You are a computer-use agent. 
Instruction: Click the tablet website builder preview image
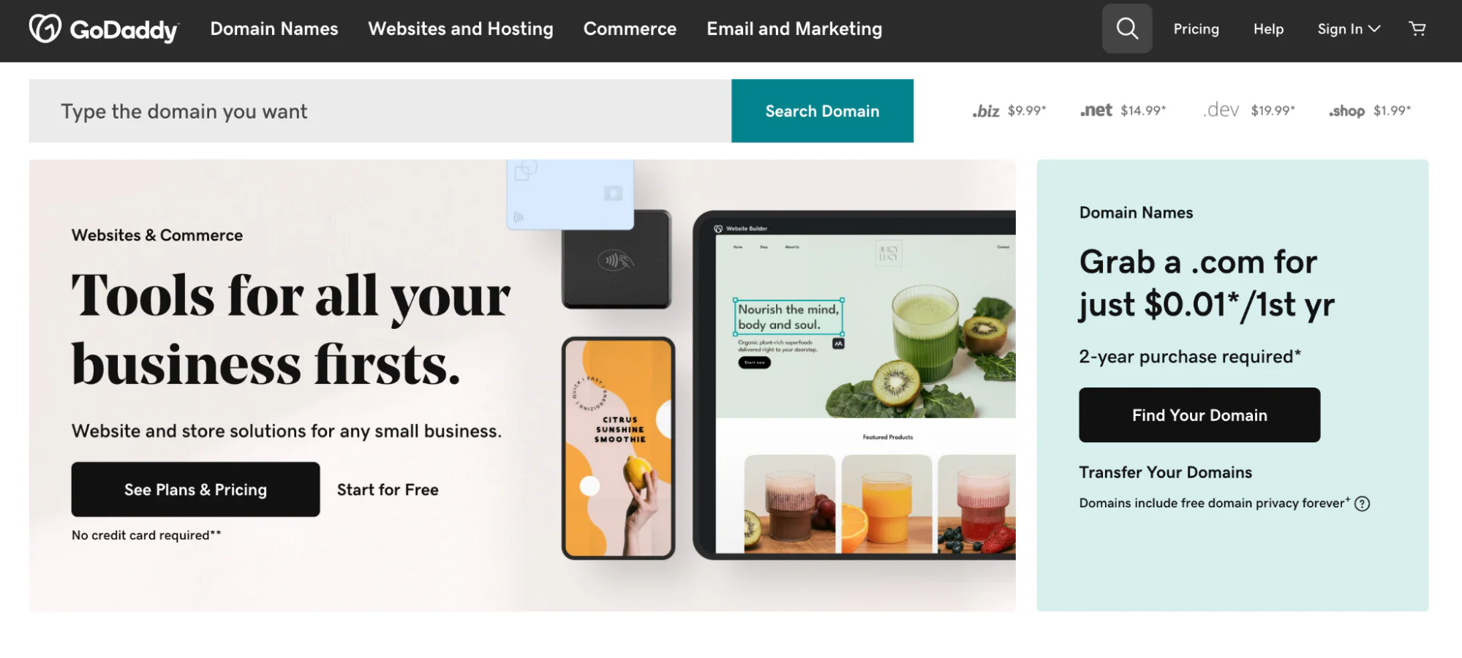pyautogui.click(x=854, y=385)
